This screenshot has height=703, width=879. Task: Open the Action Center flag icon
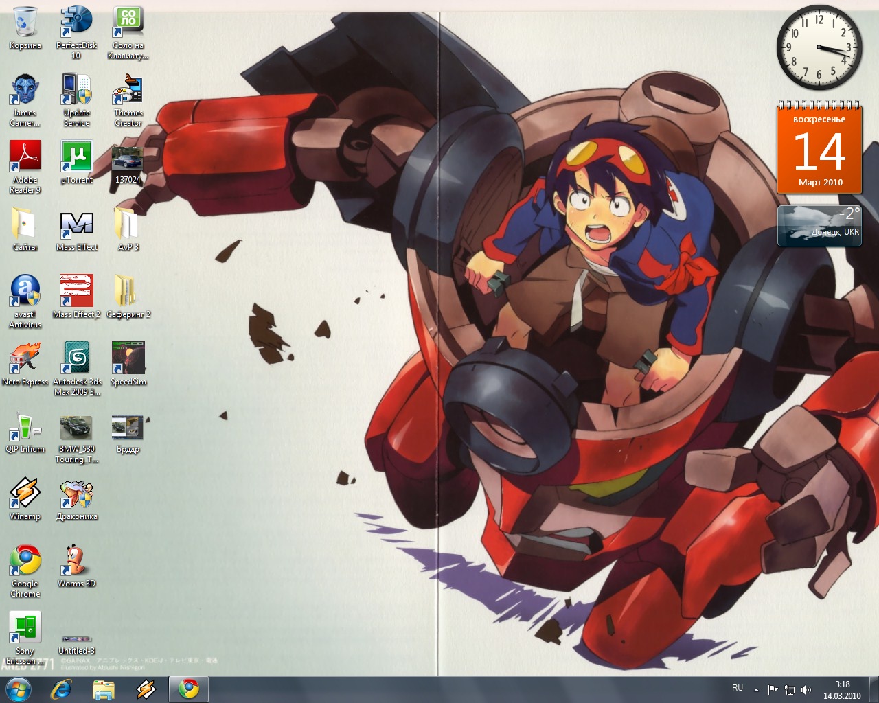(x=773, y=689)
